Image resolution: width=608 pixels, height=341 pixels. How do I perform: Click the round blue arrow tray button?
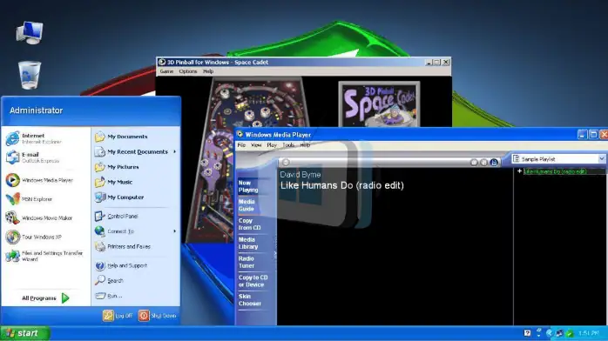[549, 333]
